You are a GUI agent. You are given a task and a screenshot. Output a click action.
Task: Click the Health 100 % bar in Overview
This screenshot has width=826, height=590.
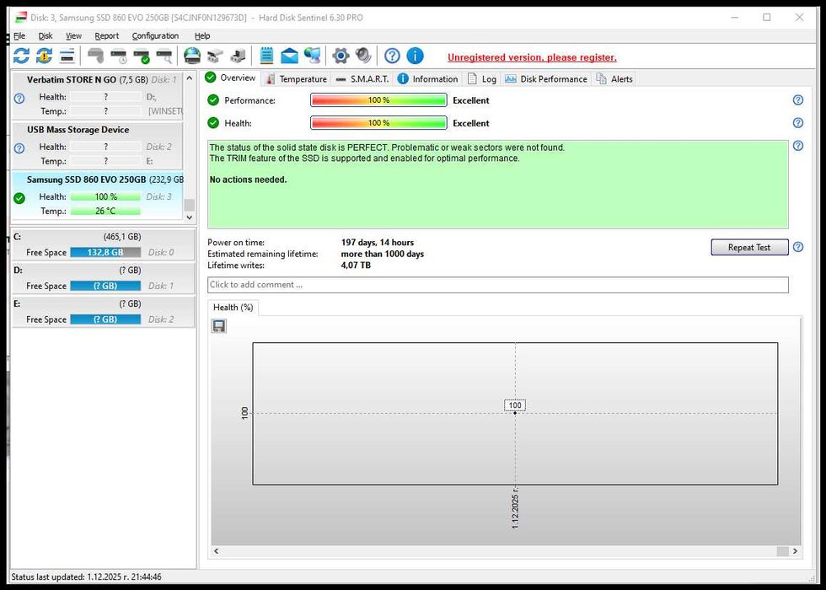pyautogui.click(x=378, y=123)
